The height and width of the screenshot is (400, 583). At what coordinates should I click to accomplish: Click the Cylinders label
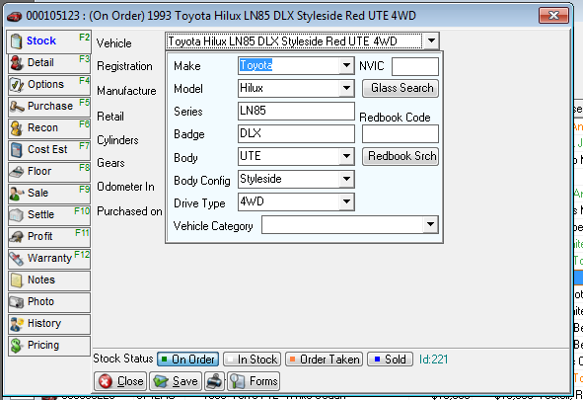(x=117, y=140)
